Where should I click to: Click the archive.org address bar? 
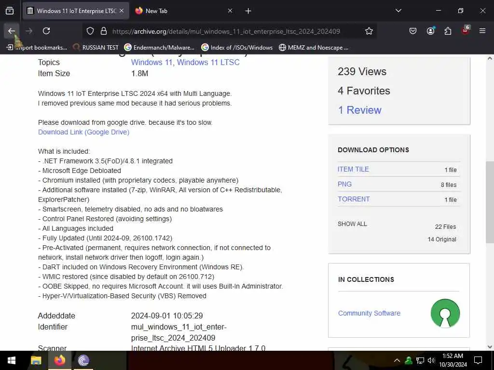(226, 31)
